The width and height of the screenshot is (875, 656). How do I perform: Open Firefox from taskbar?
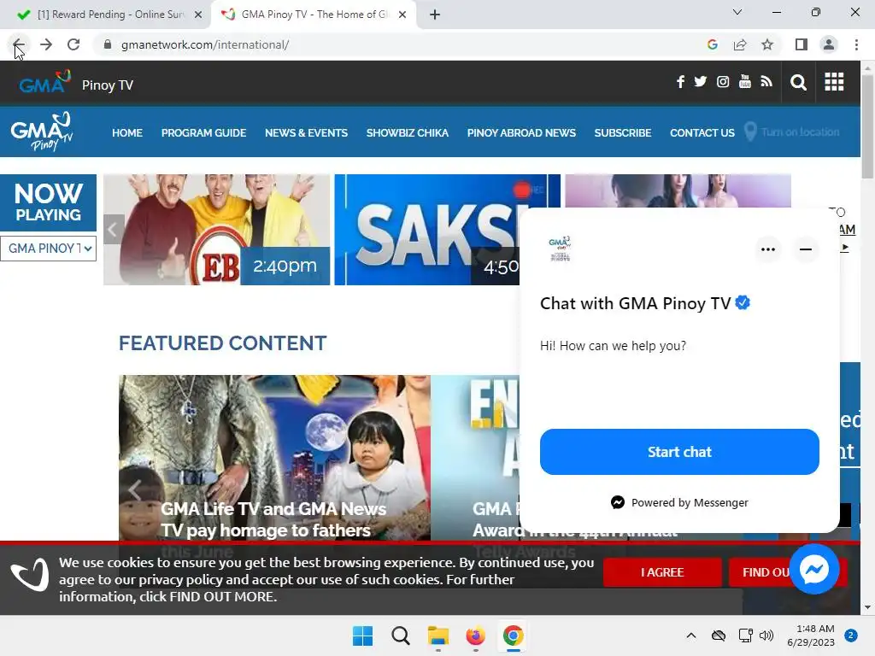tap(475, 635)
